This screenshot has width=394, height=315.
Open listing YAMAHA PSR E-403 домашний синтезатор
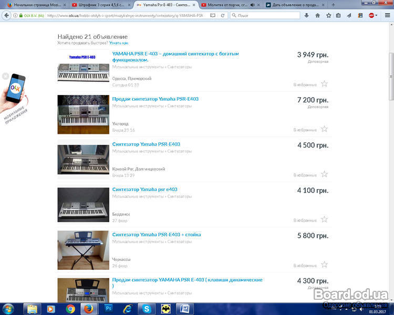pos(175,57)
